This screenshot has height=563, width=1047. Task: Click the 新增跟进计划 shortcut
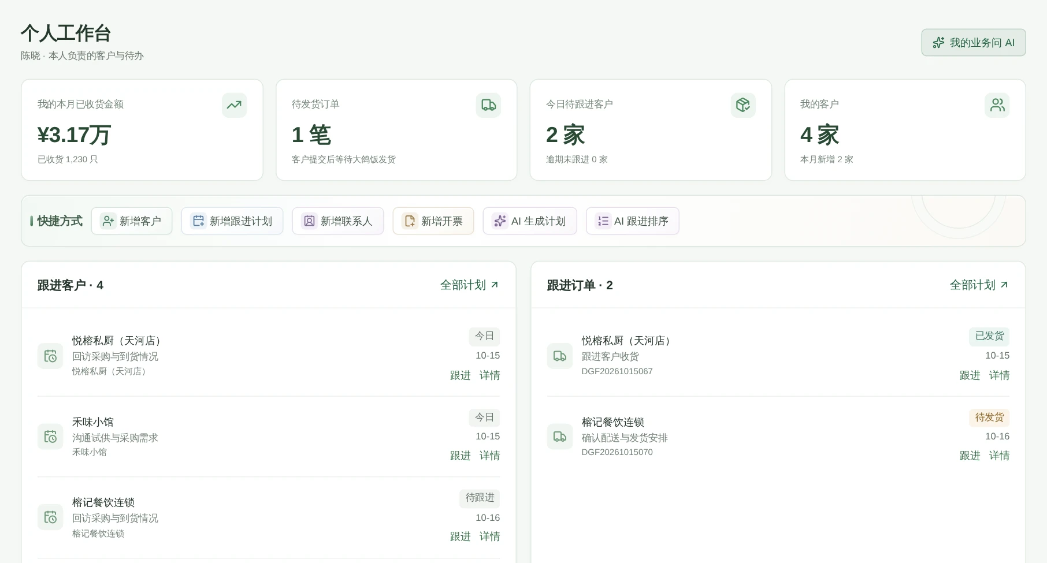(x=232, y=221)
